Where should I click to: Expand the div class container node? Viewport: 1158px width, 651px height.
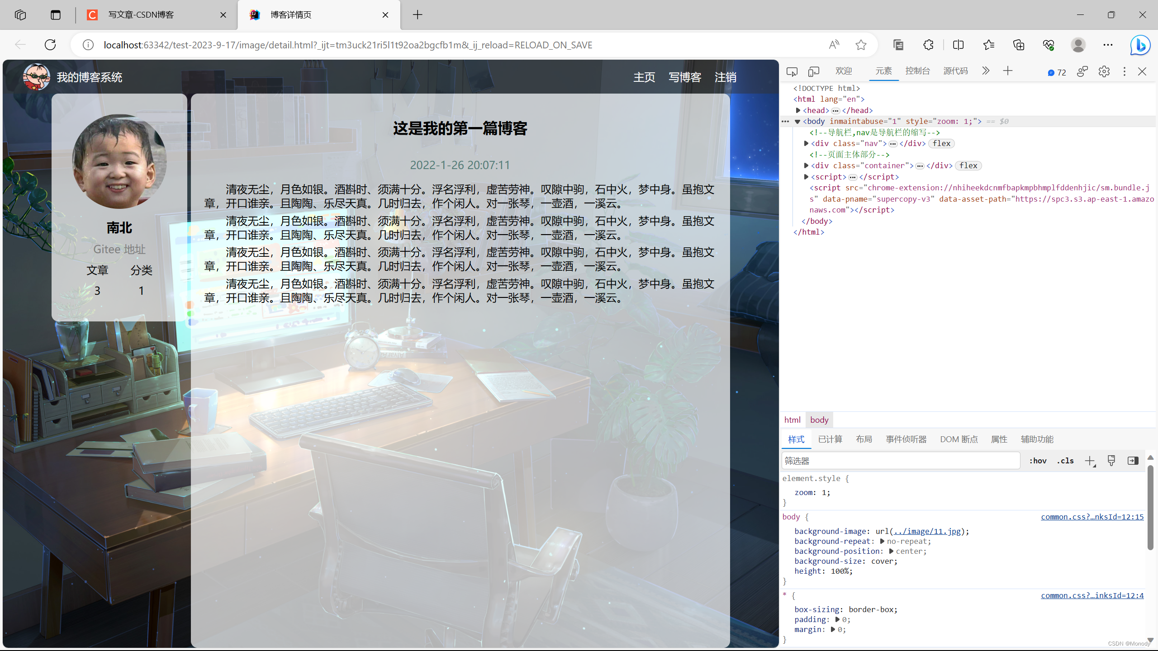pos(806,165)
